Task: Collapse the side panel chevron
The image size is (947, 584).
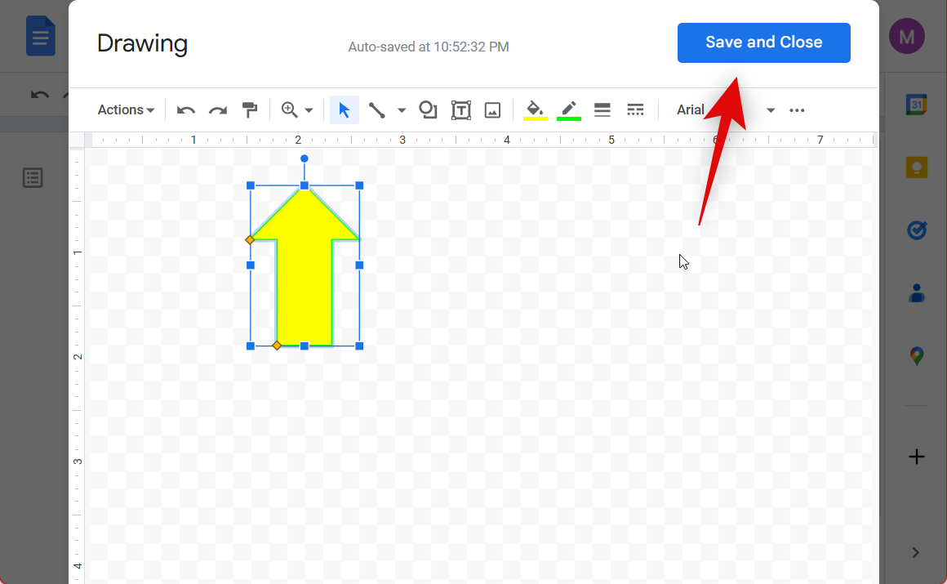Action: point(916,553)
